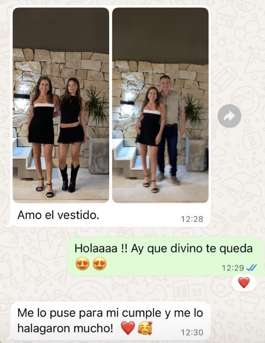265x343 pixels.
Task: Tap the 12:29 timestamp on green bubble
Action: coord(233,268)
